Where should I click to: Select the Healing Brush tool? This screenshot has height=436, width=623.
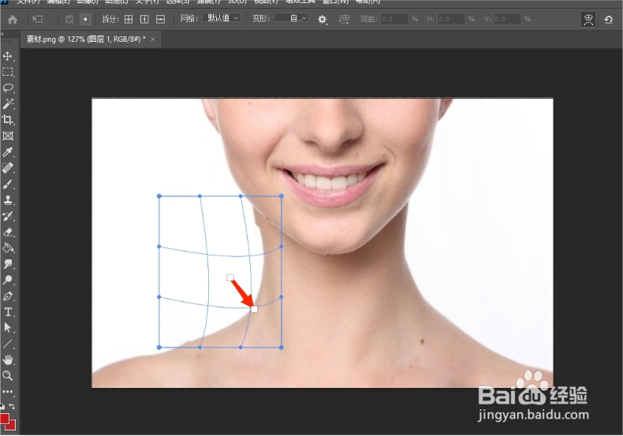8,168
